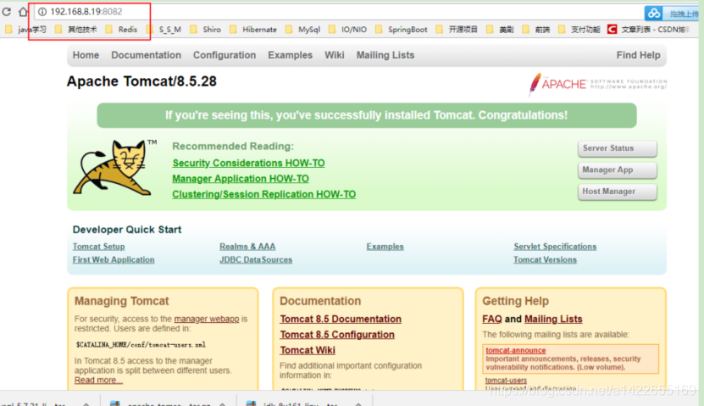
Task: Open the Tomcat Setup link
Action: pos(99,247)
